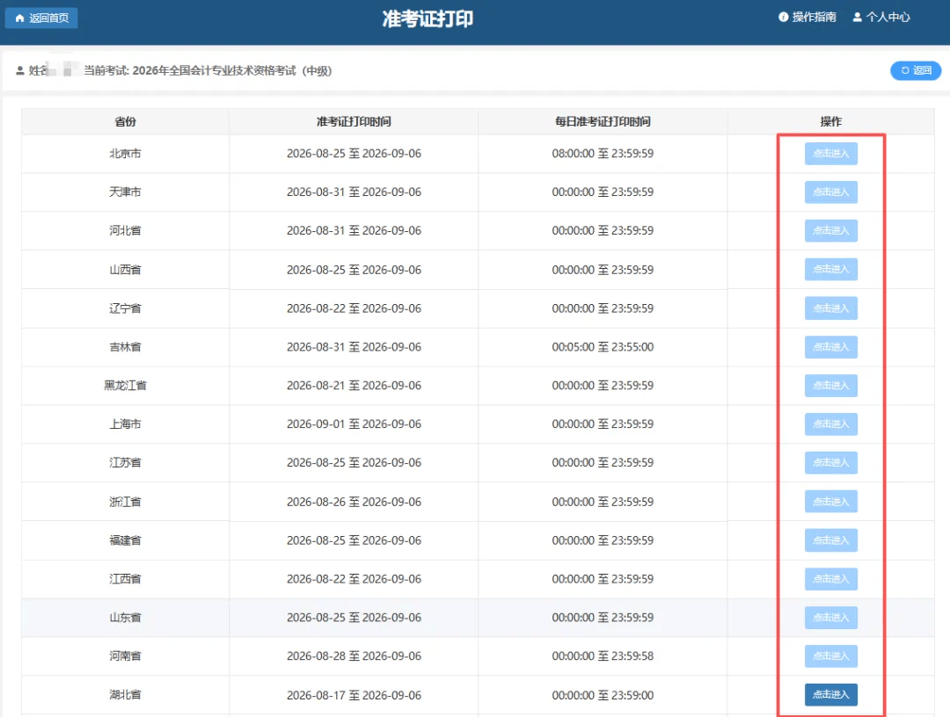
Task: Click 点击进入 for 浙江省
Action: [830, 502]
